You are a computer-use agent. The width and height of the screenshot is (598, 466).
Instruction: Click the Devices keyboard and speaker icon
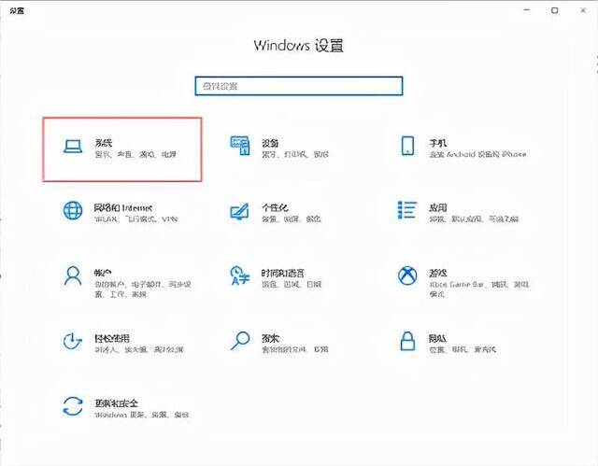pyautogui.click(x=240, y=146)
